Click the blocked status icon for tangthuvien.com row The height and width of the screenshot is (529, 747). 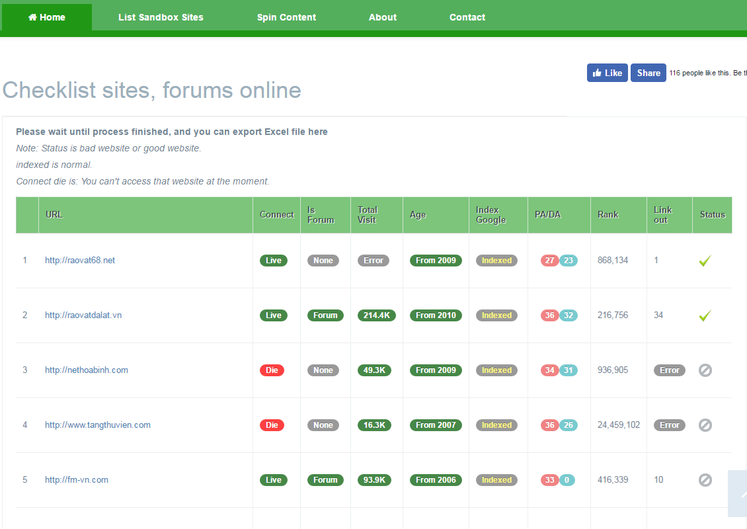click(x=705, y=425)
